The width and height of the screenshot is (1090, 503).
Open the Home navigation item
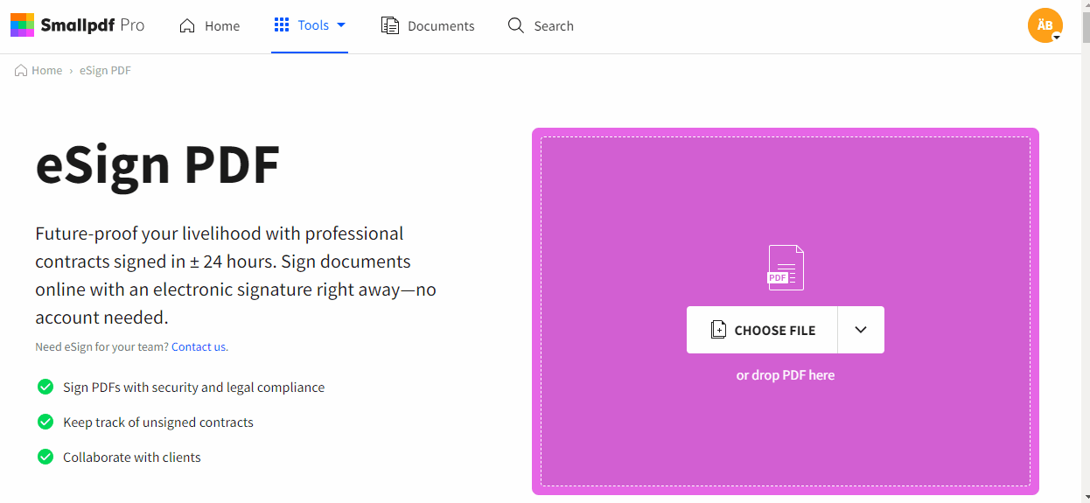click(x=210, y=26)
